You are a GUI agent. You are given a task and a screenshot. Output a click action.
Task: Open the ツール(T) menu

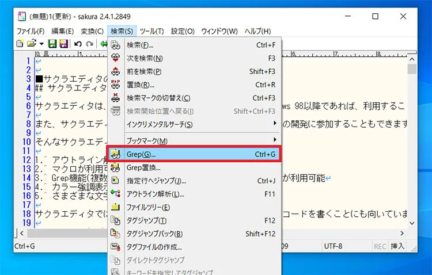coord(151,31)
